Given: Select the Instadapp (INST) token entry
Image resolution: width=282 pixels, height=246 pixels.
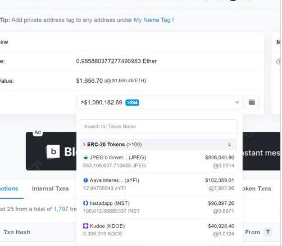Looking at the screenshot, I should [159, 207].
